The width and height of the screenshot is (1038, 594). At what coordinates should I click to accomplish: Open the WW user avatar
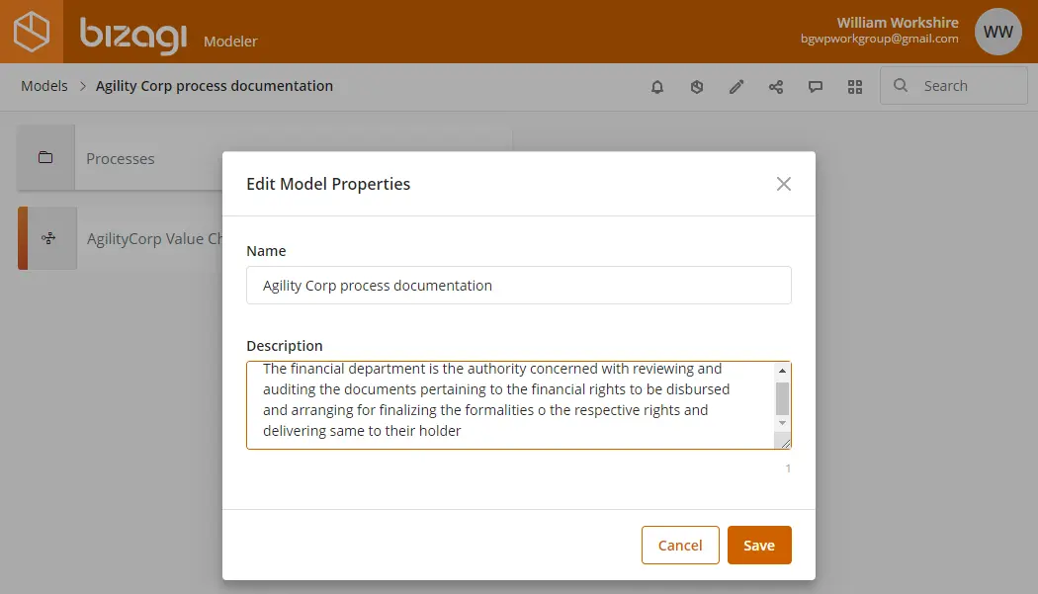pyautogui.click(x=998, y=32)
